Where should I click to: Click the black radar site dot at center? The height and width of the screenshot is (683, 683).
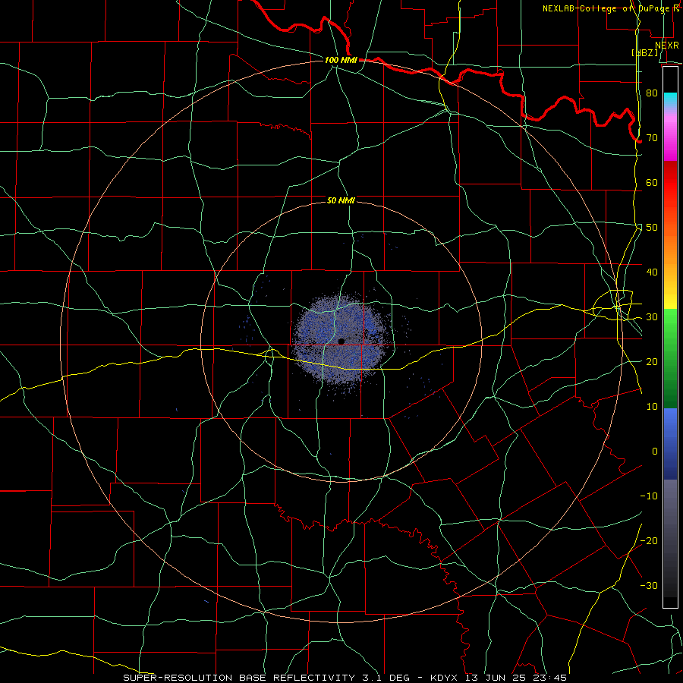pyautogui.click(x=341, y=341)
